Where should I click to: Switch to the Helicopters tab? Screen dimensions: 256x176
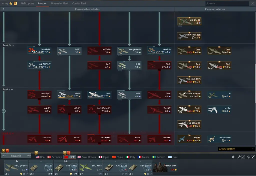27,3
